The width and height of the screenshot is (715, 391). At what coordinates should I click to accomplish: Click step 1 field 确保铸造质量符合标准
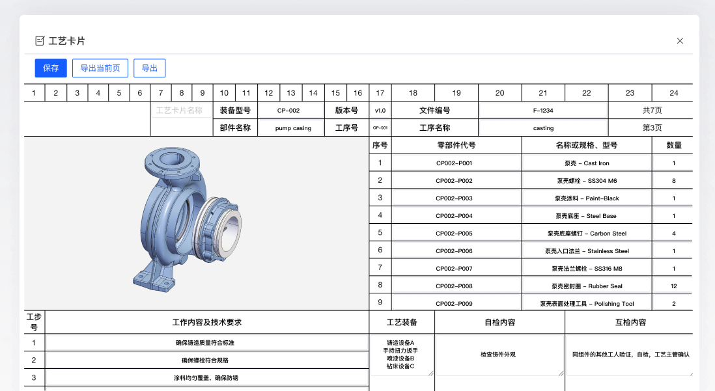(206, 343)
